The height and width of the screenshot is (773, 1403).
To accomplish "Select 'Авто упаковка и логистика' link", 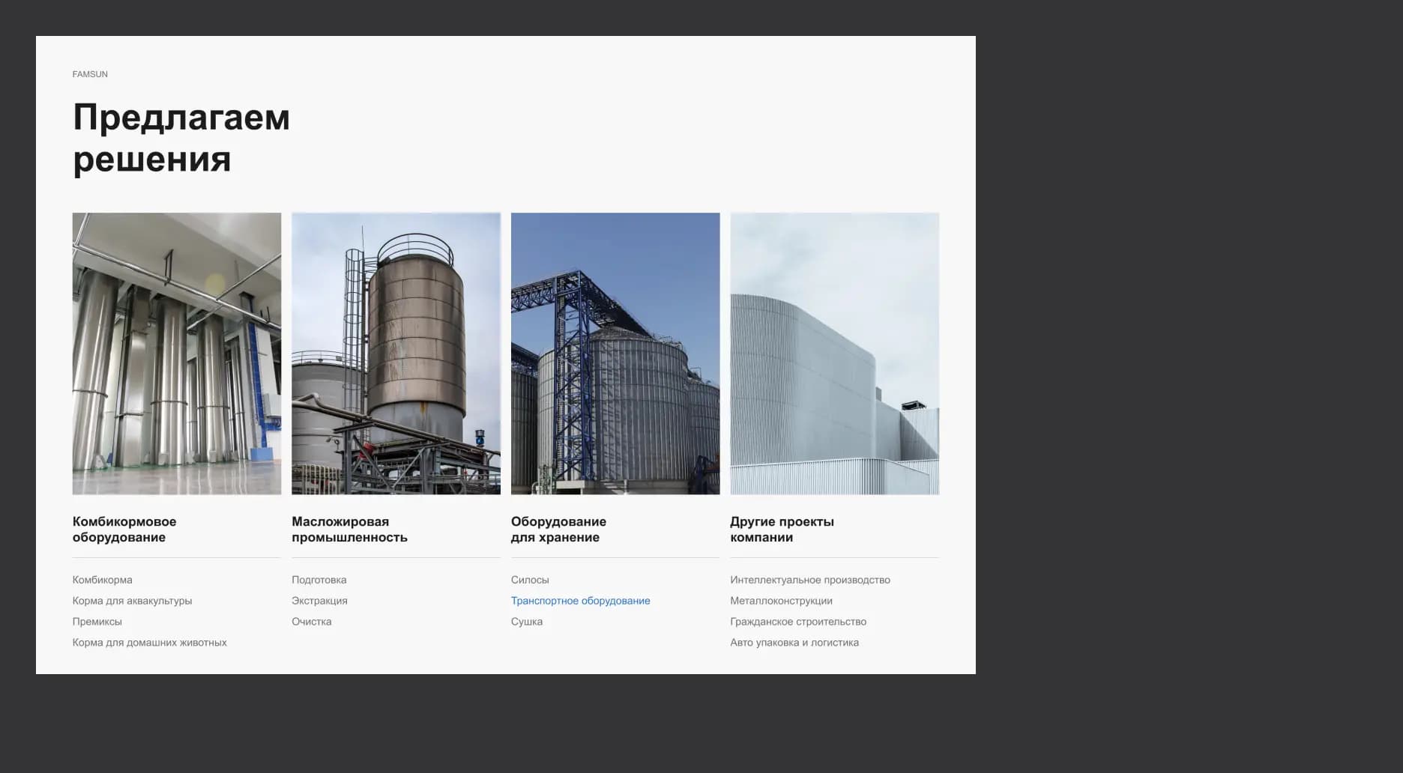I will [x=794, y=643].
